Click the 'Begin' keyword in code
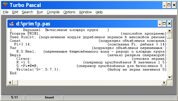 click(15, 55)
